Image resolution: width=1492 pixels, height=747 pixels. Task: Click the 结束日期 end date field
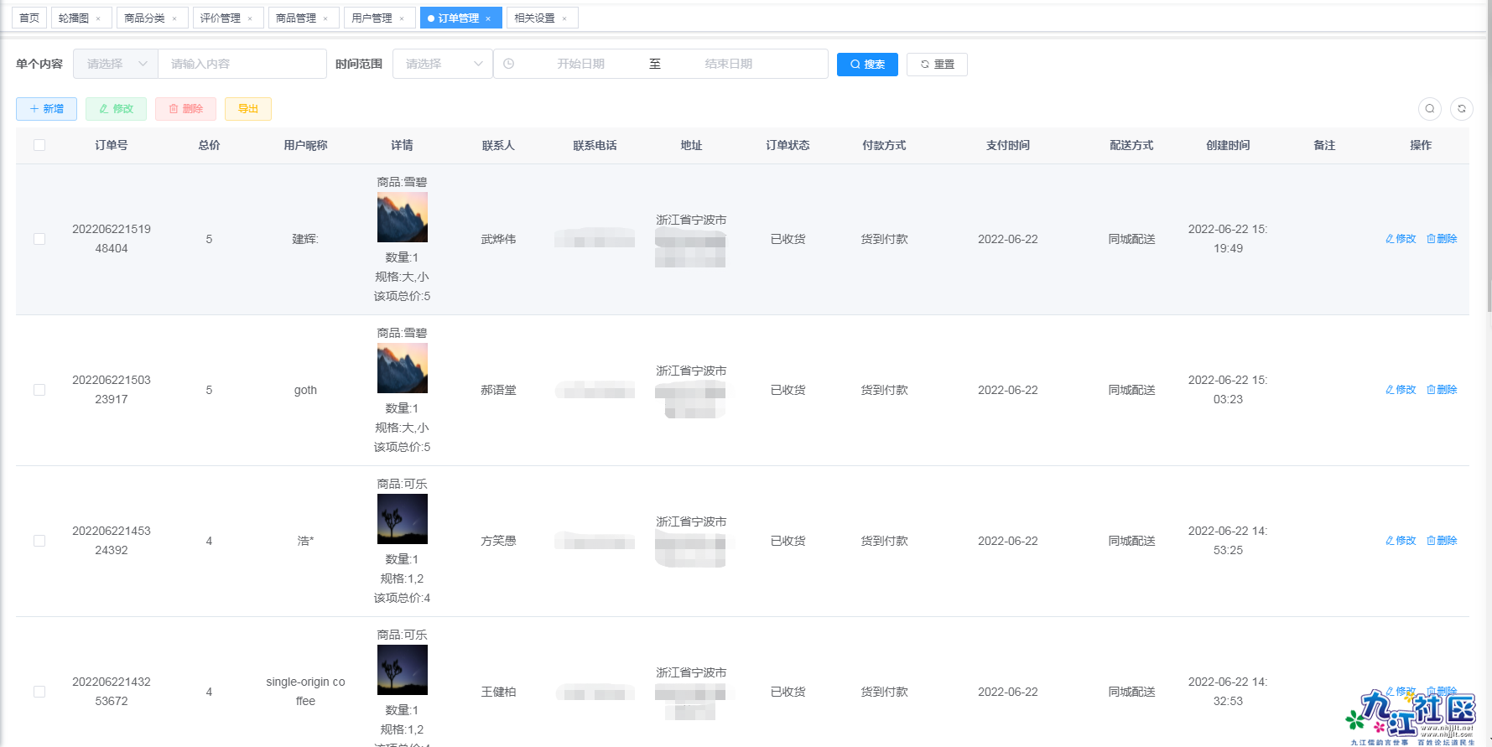pyautogui.click(x=728, y=64)
